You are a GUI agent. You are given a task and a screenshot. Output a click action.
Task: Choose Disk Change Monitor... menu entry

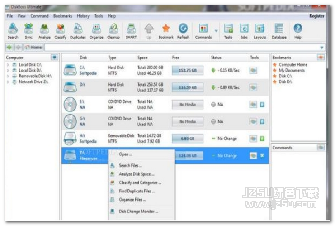pos(142,212)
